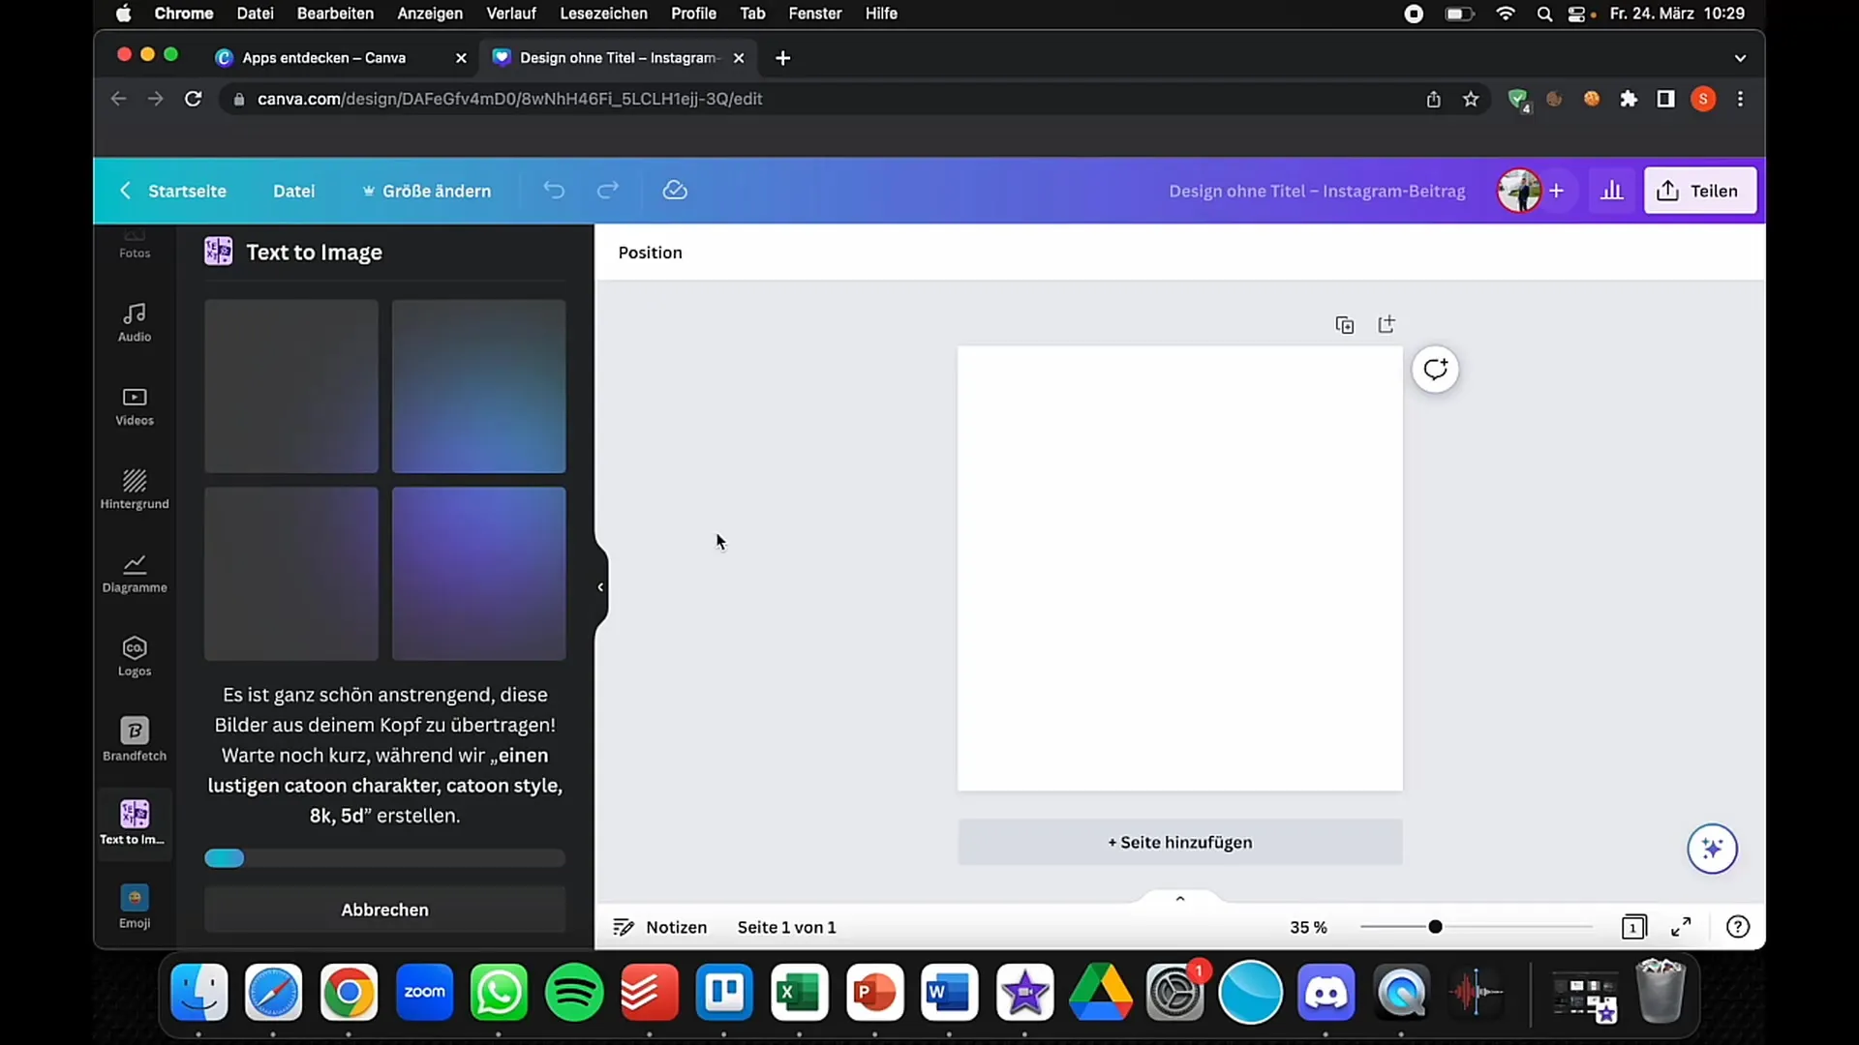Open the user profile avatar
Viewport: 1859px width, 1045px height.
pos(1518,191)
